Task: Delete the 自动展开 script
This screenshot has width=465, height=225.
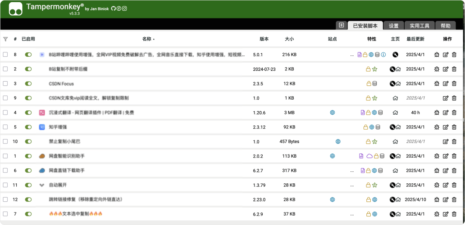Action: [x=454, y=185]
